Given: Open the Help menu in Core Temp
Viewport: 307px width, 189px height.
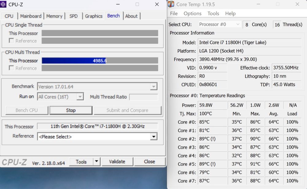Looking at the screenshot, I should coord(230,13).
